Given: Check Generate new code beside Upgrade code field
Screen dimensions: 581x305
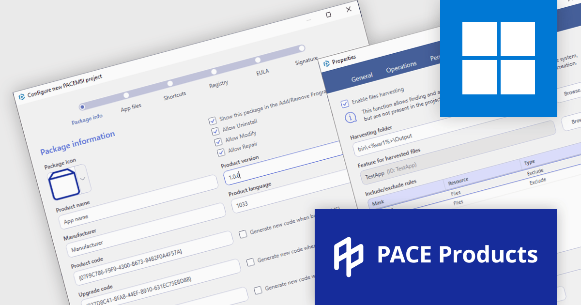Looking at the screenshot, I should (258, 290).
